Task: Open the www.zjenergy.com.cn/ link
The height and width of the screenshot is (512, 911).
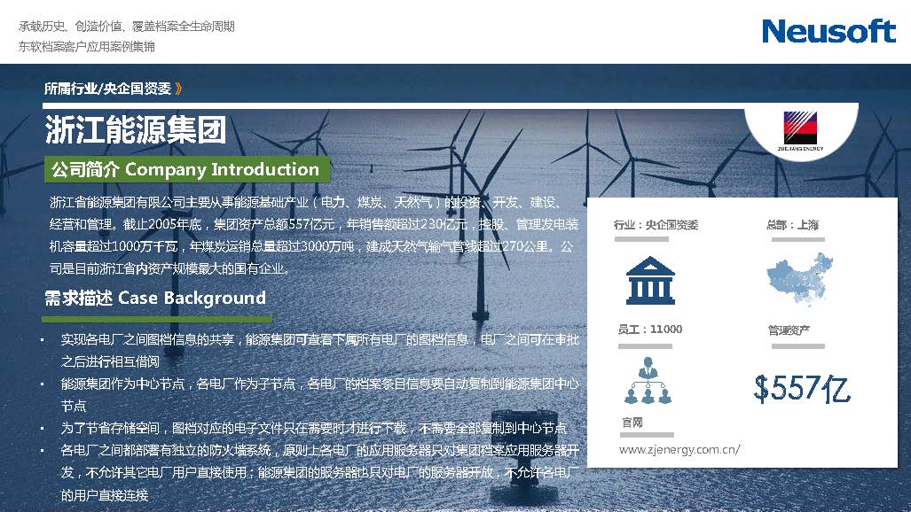Action: point(679,450)
